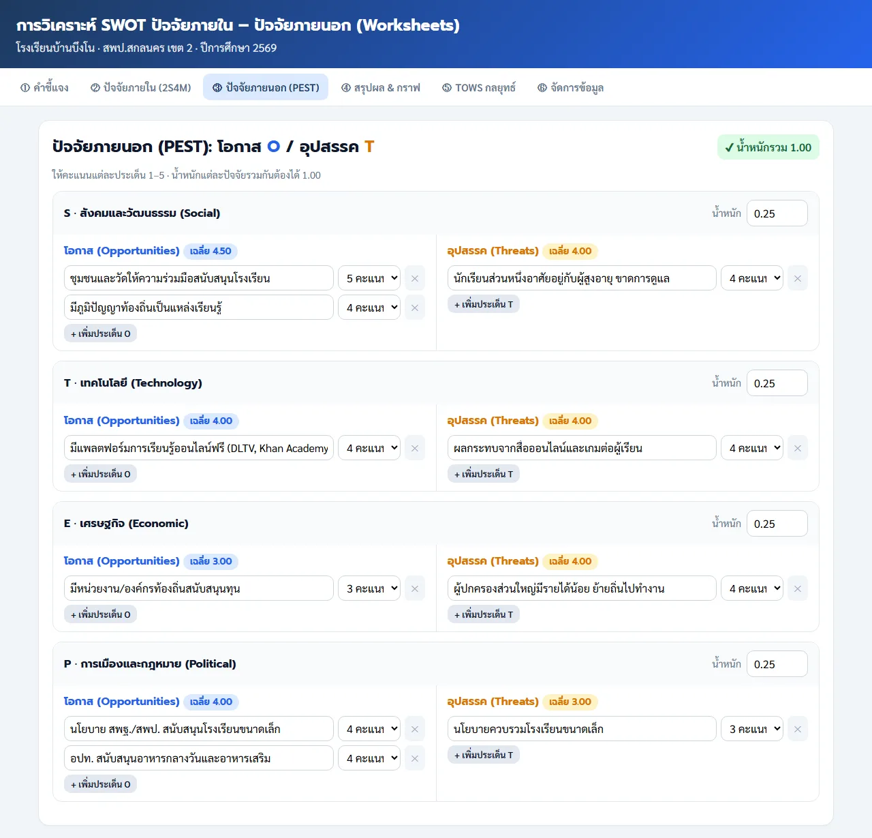Screen dimensions: 872x838
Task: Edit text of นโยบายควบรวมโรงเรียนขนาดเล็ก threat
Action: point(582,729)
